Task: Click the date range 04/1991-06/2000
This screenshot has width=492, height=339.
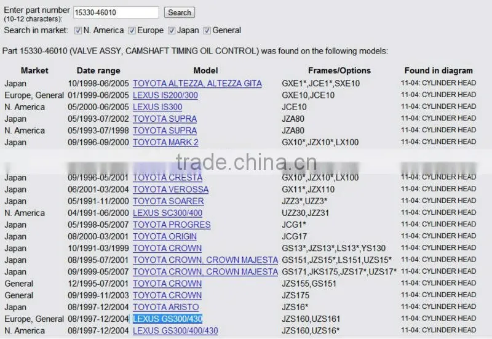Action: [x=98, y=213]
